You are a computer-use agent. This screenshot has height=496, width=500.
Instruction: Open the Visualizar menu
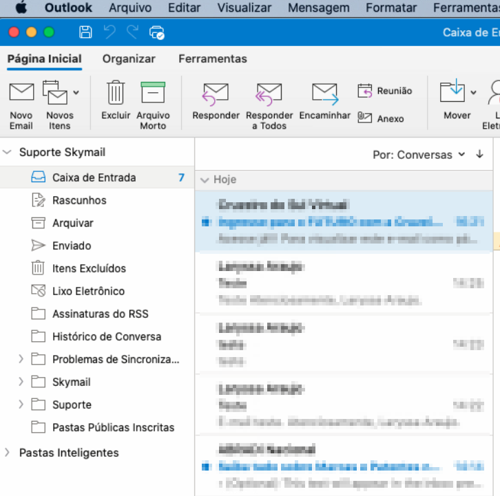click(244, 8)
